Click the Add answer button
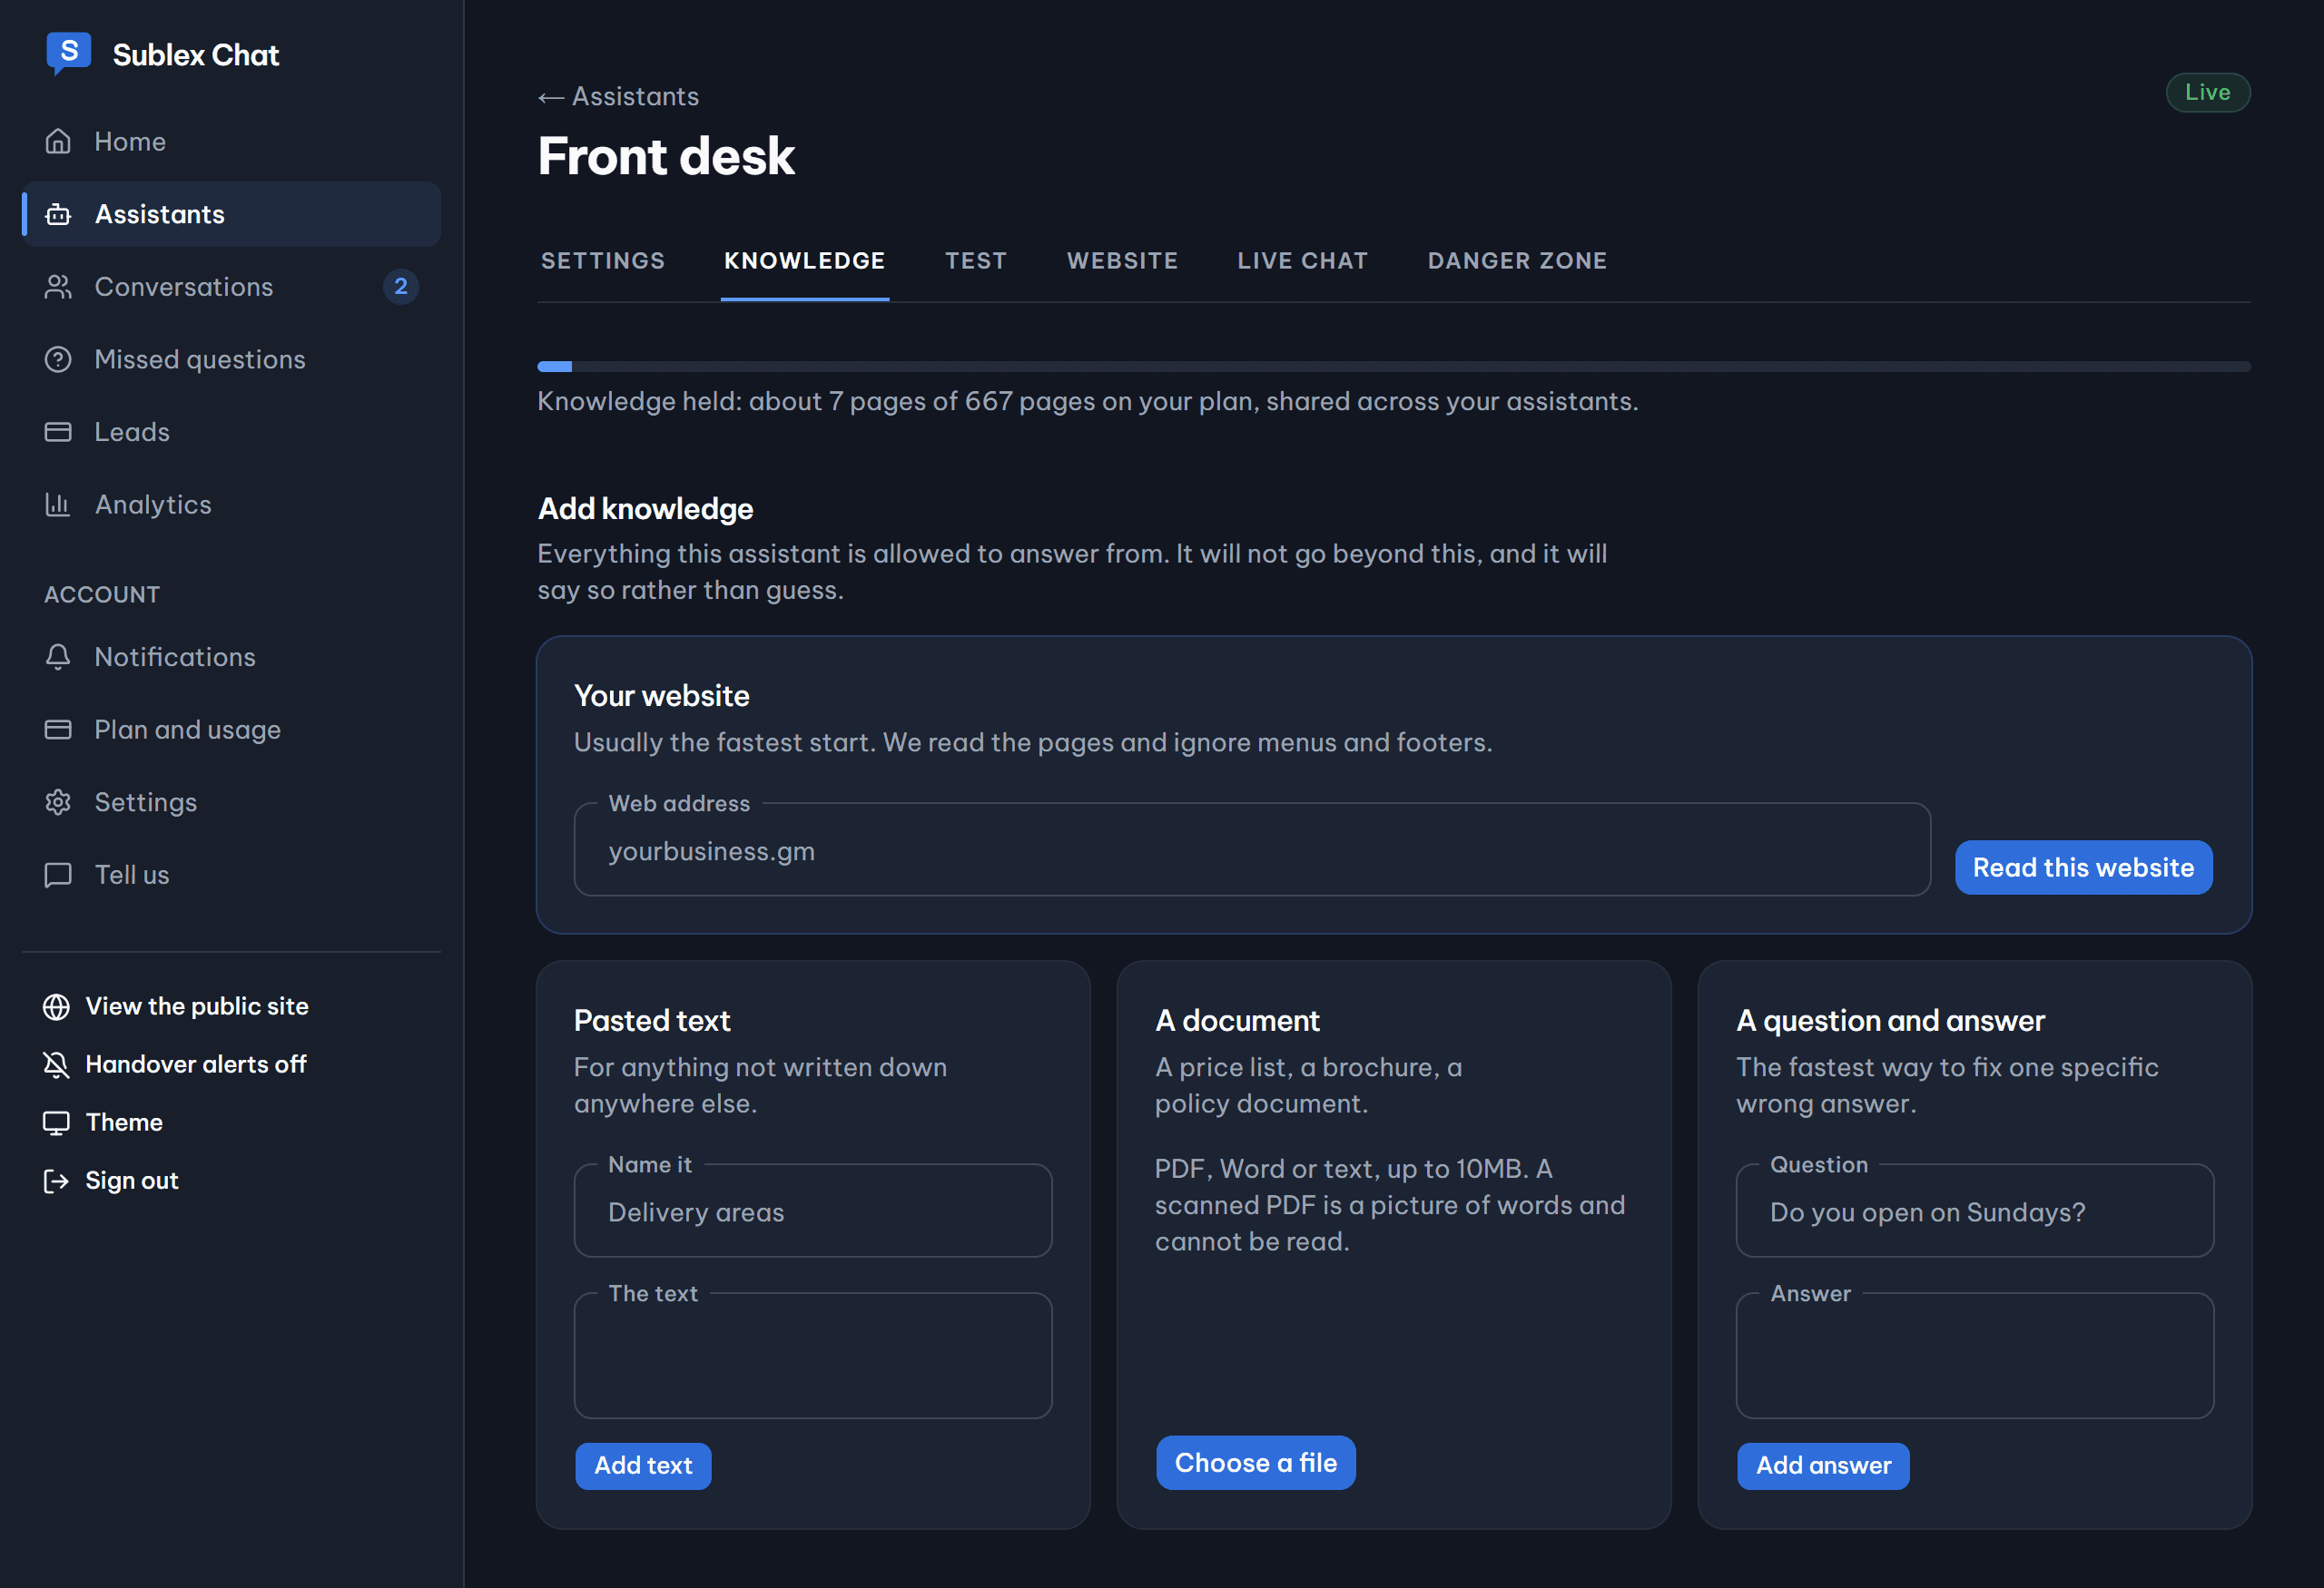This screenshot has width=2324, height=1588. click(x=1823, y=1465)
